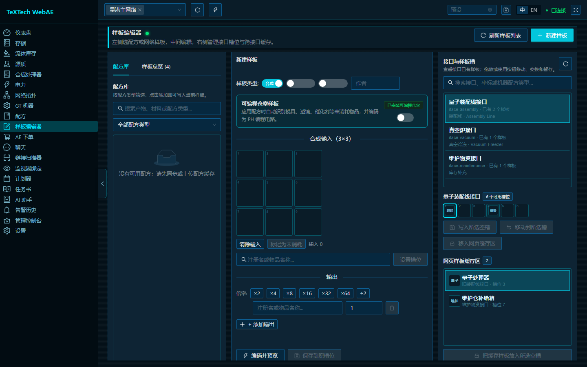Screen dimensions: 587x367
Task: Click trash icon in output row
Action: 392,308
